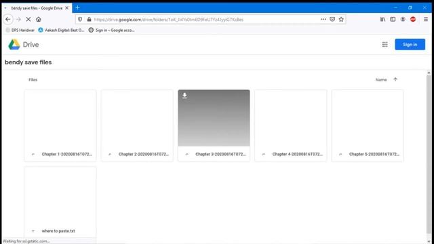Click the red adblock extension icon
Screen dimensions: 434x244
413,19
